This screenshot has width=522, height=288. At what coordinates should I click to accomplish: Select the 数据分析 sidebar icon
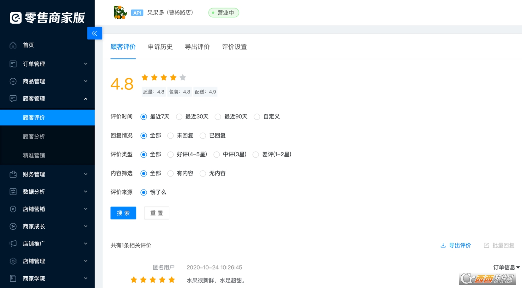[13, 191]
